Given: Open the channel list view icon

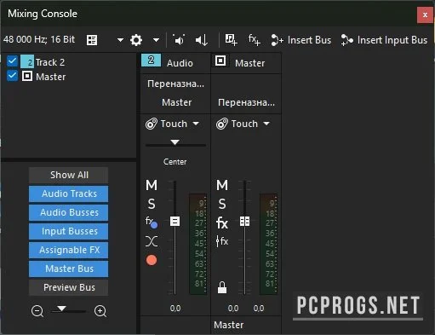Looking at the screenshot, I should tap(92, 40).
